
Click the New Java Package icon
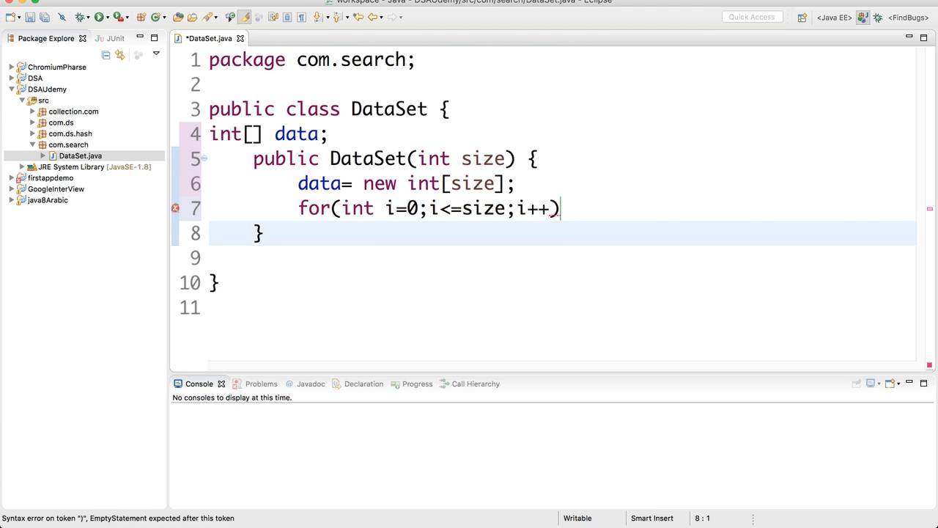click(140, 17)
